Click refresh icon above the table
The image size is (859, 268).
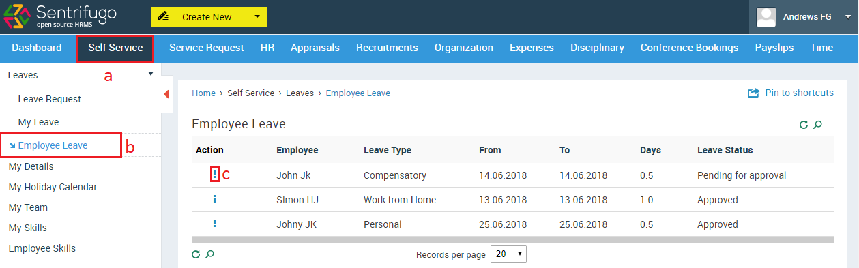pyautogui.click(x=804, y=125)
